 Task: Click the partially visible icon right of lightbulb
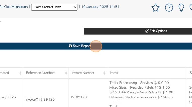[191, 8]
